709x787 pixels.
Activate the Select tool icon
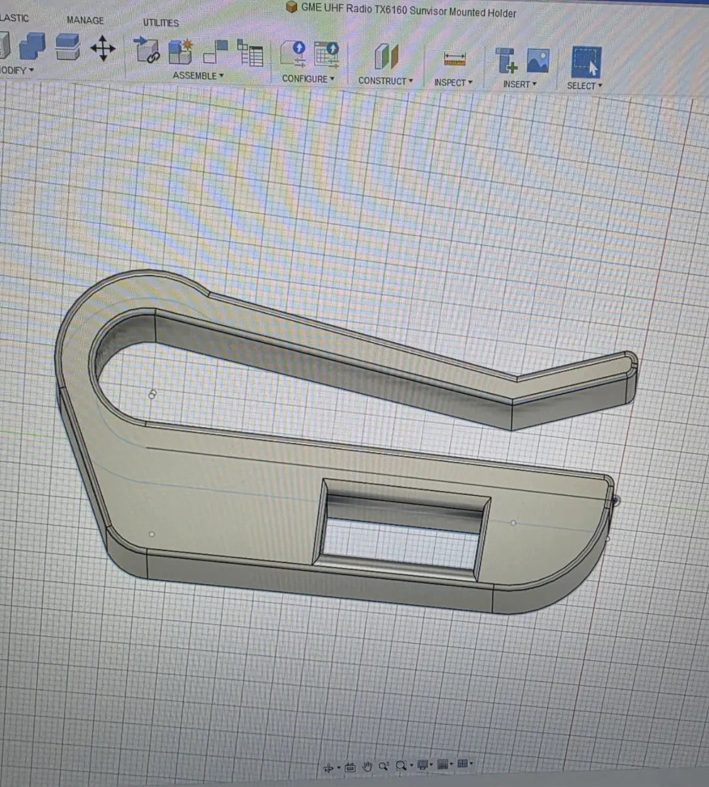point(586,62)
